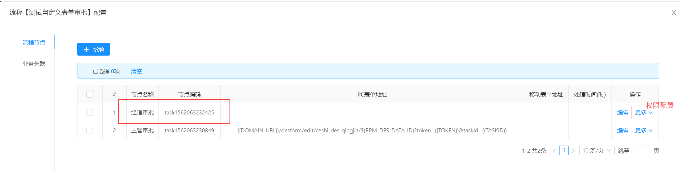Open the 流程节点 tab
Image resolution: width=680 pixels, height=184 pixels.
[x=34, y=42]
